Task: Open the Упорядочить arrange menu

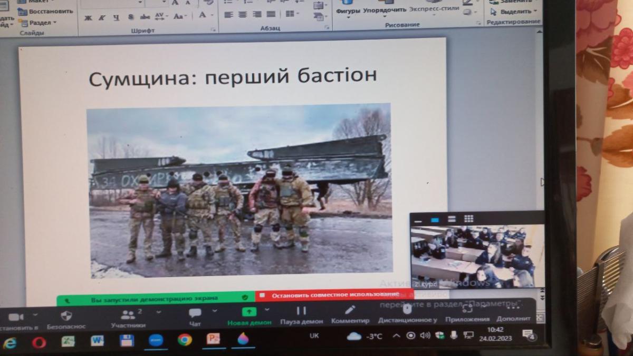Action: pyautogui.click(x=385, y=9)
